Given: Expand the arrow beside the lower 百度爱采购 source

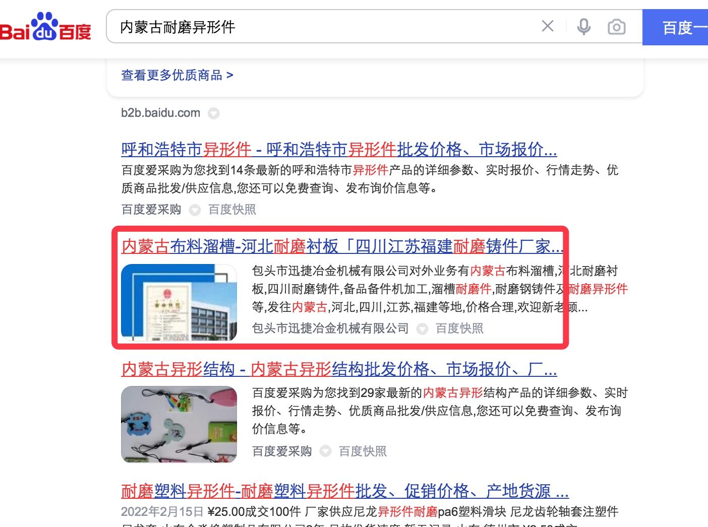Looking at the screenshot, I should click(x=326, y=451).
